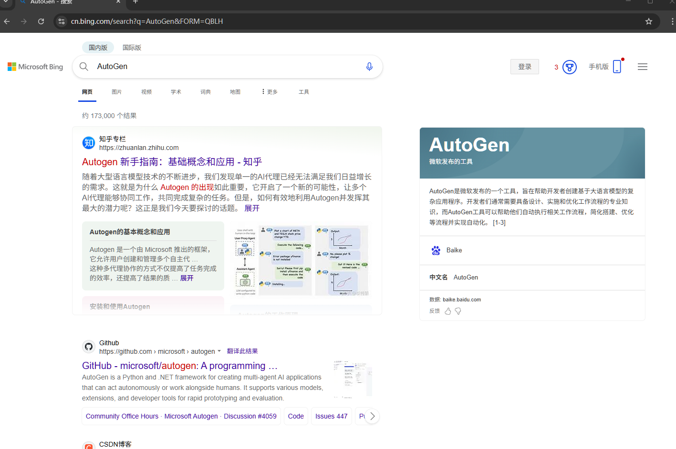Open the Code sitelink
Viewport: 676px width, 449px height.
pyautogui.click(x=296, y=416)
